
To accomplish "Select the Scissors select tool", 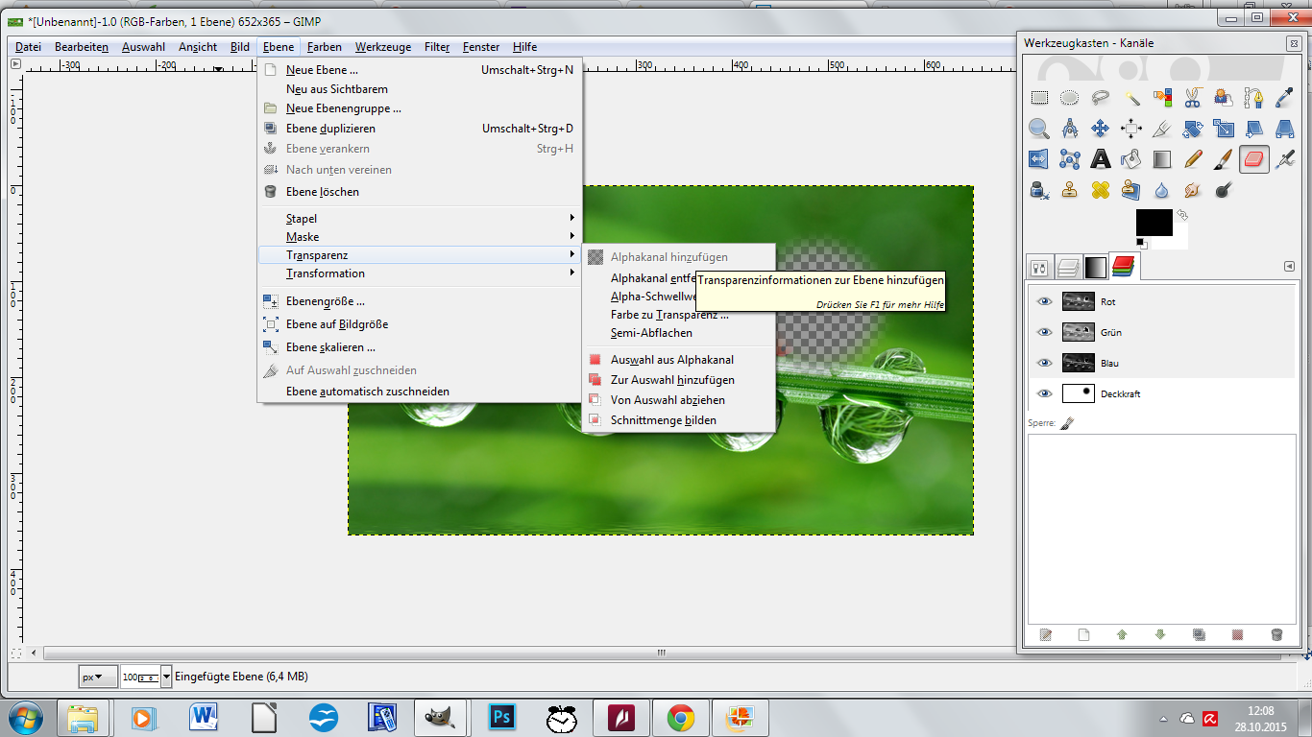I will tap(1193, 98).
